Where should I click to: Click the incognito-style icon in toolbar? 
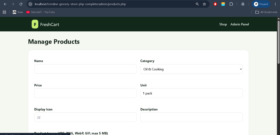(243, 4)
